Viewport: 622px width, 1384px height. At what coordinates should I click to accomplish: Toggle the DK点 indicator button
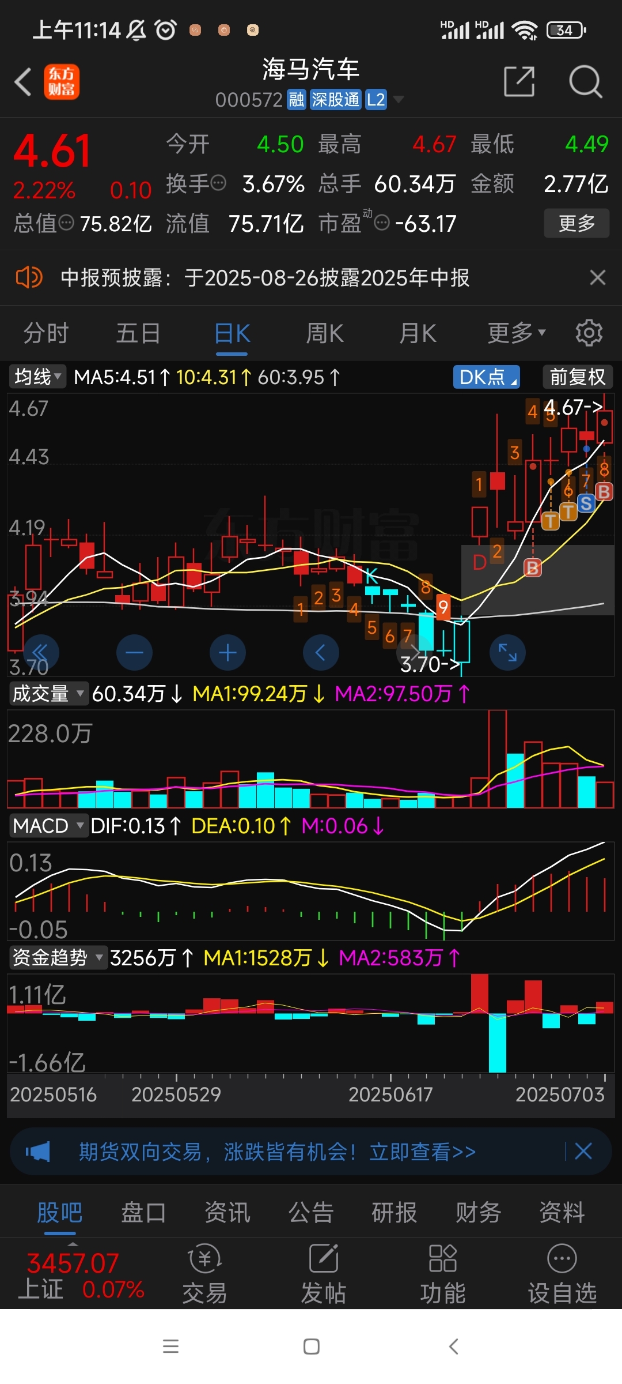point(487,377)
